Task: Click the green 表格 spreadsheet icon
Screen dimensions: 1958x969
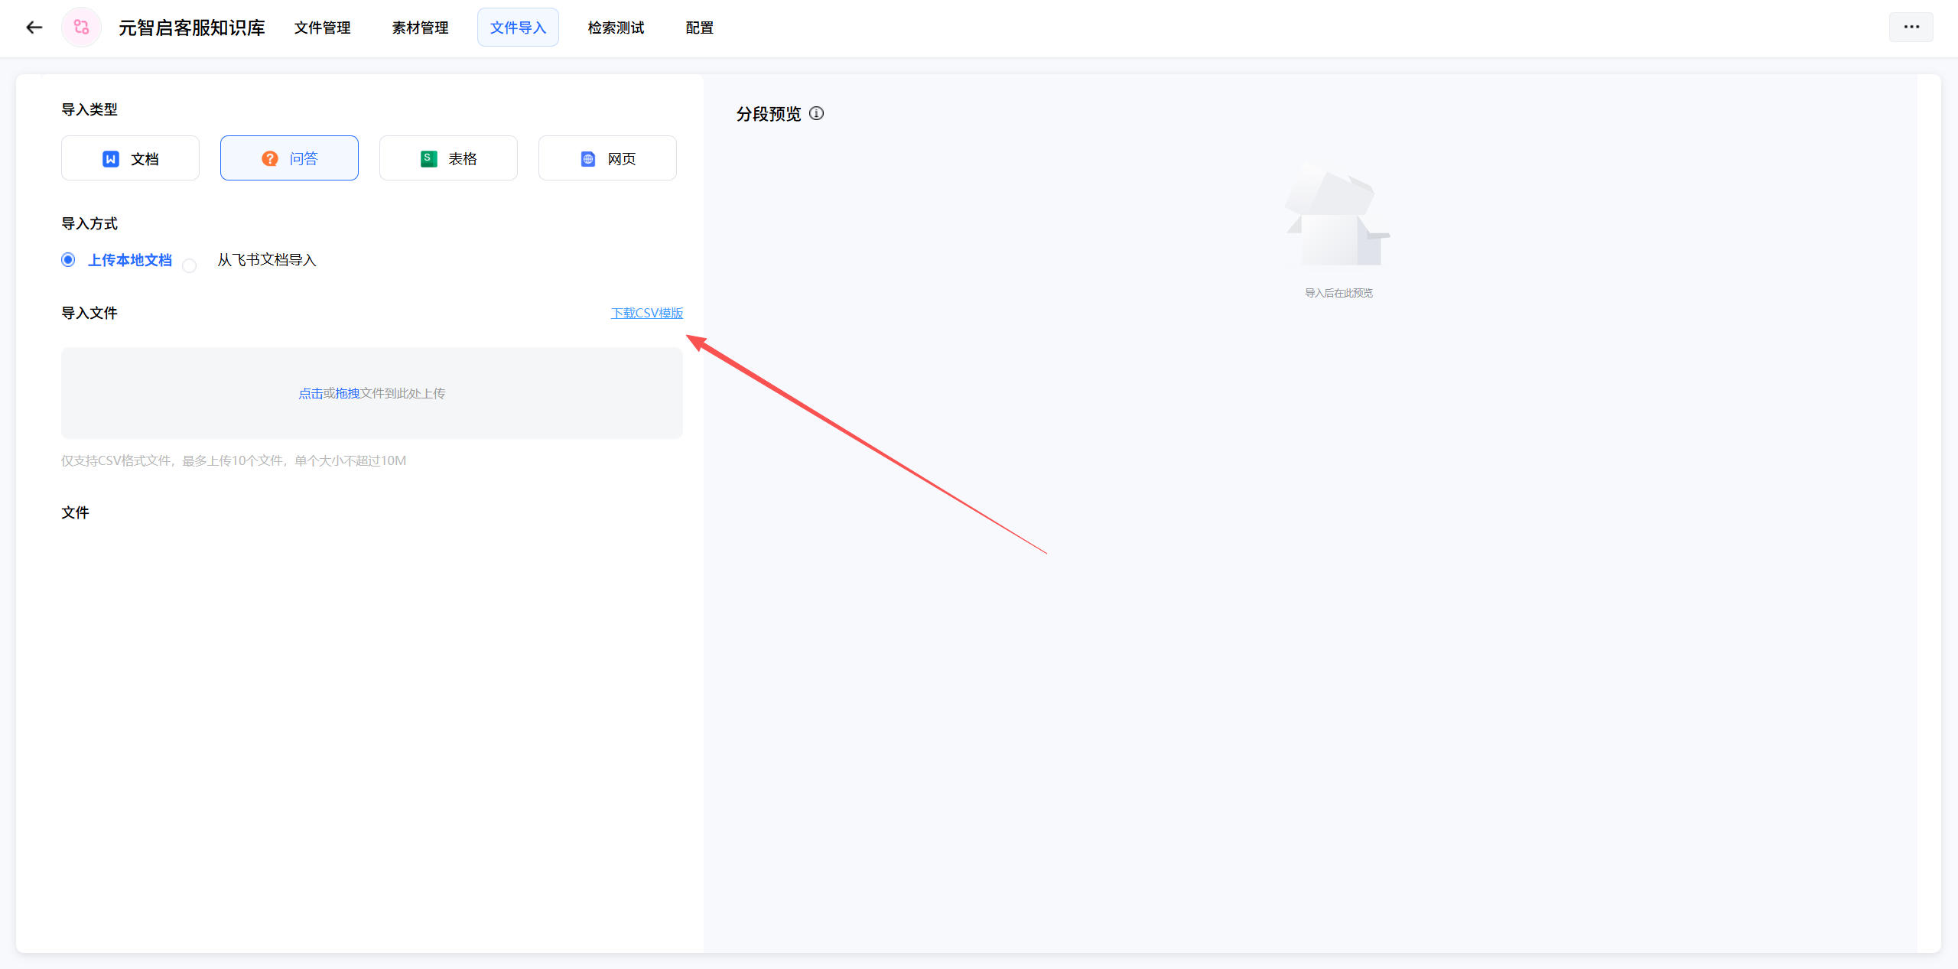Action: (429, 158)
